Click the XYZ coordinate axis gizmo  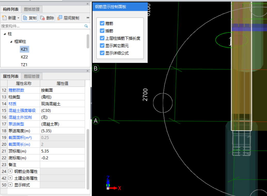[113, 183]
